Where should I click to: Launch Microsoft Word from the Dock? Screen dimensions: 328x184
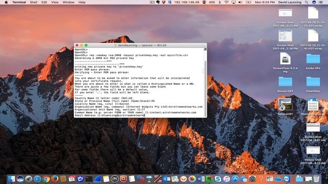(200, 179)
